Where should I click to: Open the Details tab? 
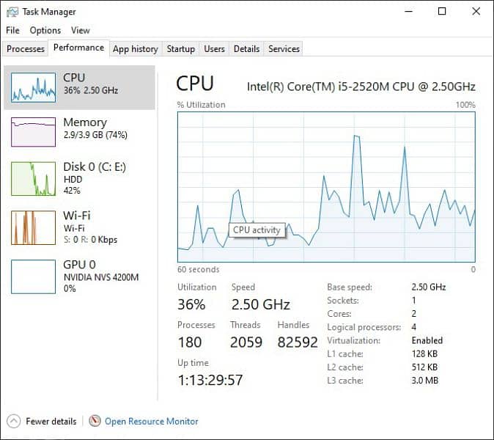246,48
